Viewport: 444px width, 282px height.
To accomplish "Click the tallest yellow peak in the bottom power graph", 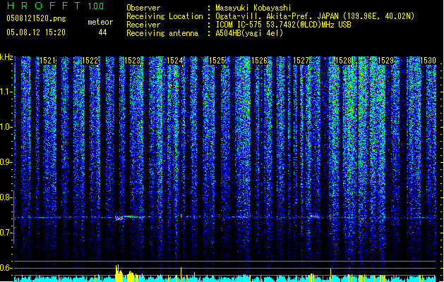I will point(117,273).
